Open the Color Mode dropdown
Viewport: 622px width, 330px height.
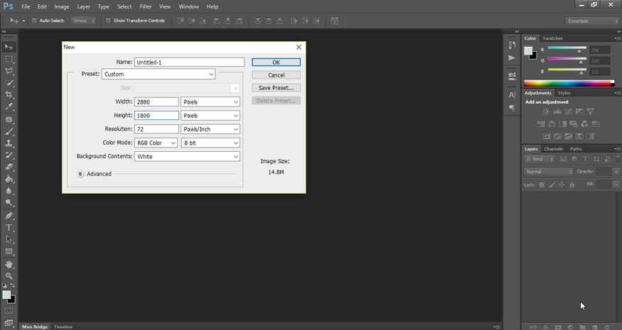(x=156, y=143)
